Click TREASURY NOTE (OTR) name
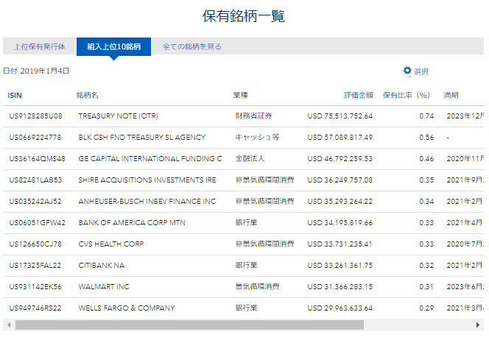 point(118,116)
